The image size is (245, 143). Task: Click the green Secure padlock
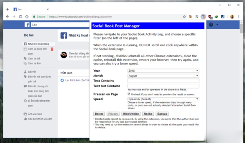pyautogui.click(x=34, y=17)
